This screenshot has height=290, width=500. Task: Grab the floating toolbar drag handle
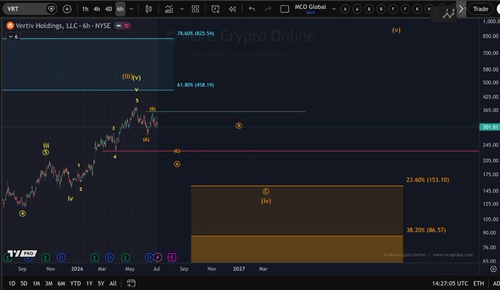435,15
